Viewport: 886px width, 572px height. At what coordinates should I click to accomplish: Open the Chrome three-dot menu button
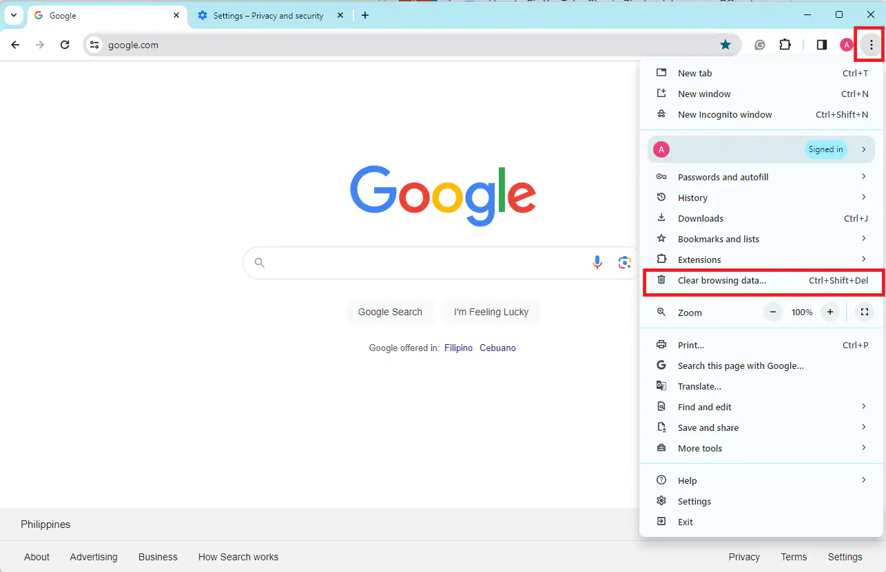coord(871,45)
